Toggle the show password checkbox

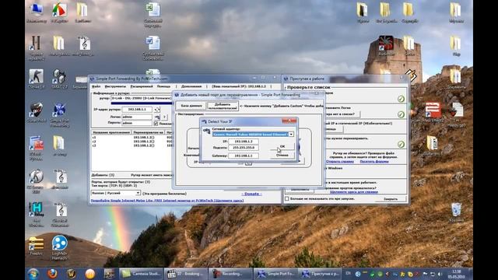point(156,124)
